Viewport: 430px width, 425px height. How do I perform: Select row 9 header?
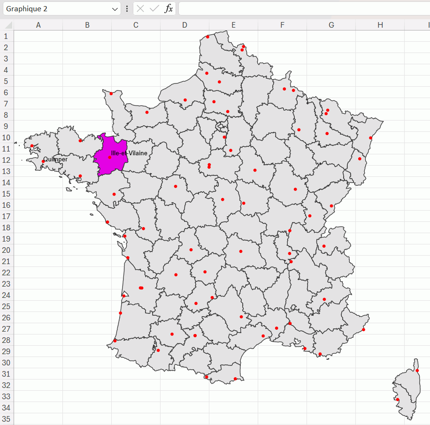tap(7, 126)
